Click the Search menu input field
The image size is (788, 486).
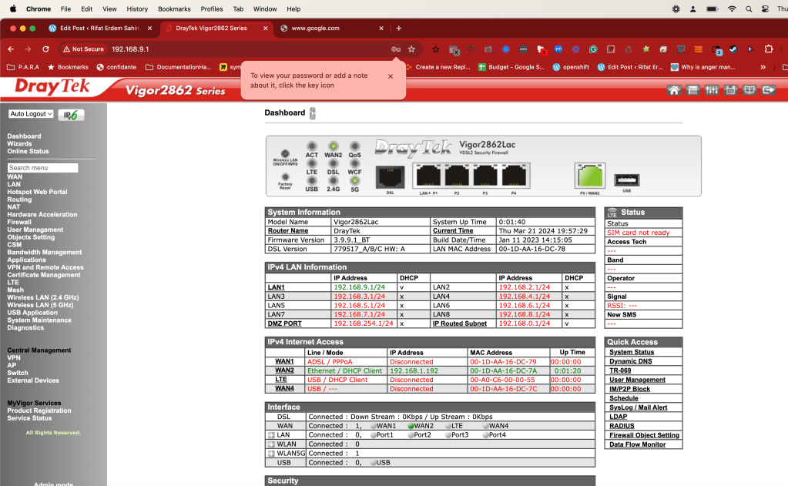point(42,168)
